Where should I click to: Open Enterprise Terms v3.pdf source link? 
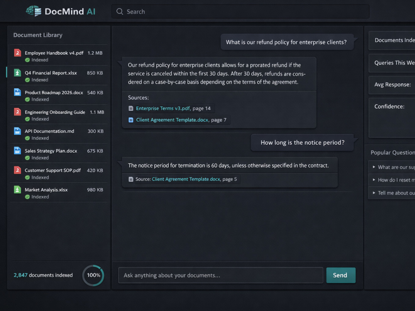pos(163,108)
